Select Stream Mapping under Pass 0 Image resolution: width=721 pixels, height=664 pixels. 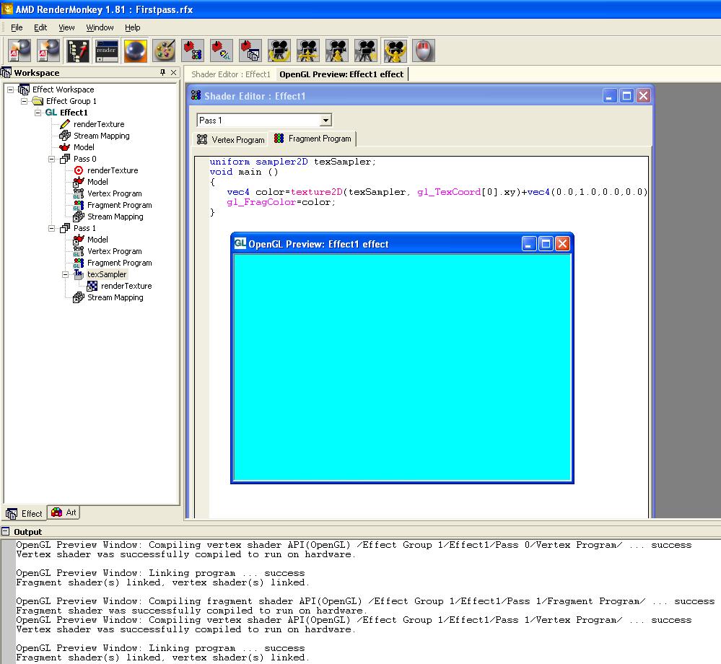click(115, 217)
